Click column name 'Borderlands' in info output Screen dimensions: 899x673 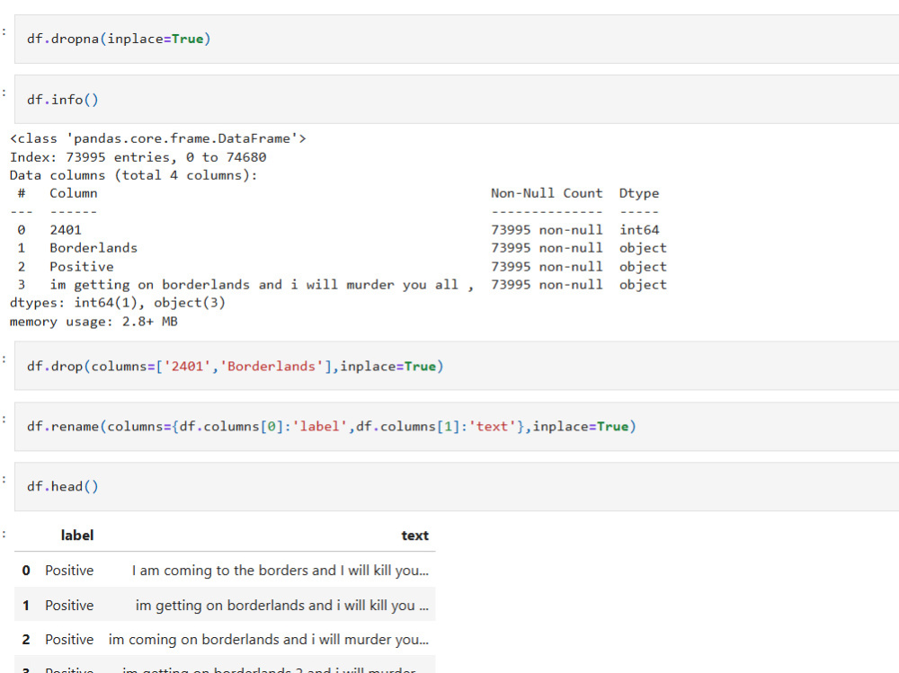pos(93,248)
